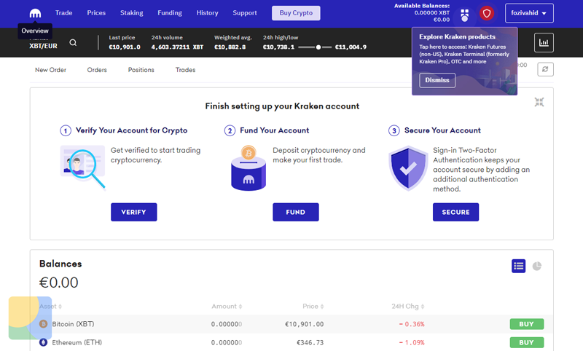Open the Prices menu
The image size is (583, 351).
96,13
